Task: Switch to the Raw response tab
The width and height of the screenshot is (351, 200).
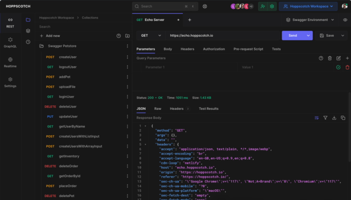Action: point(158,109)
